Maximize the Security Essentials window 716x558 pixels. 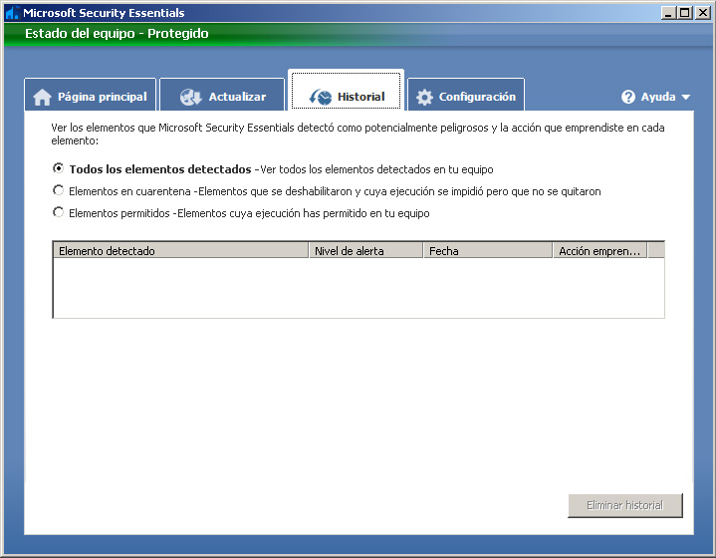click(684, 13)
